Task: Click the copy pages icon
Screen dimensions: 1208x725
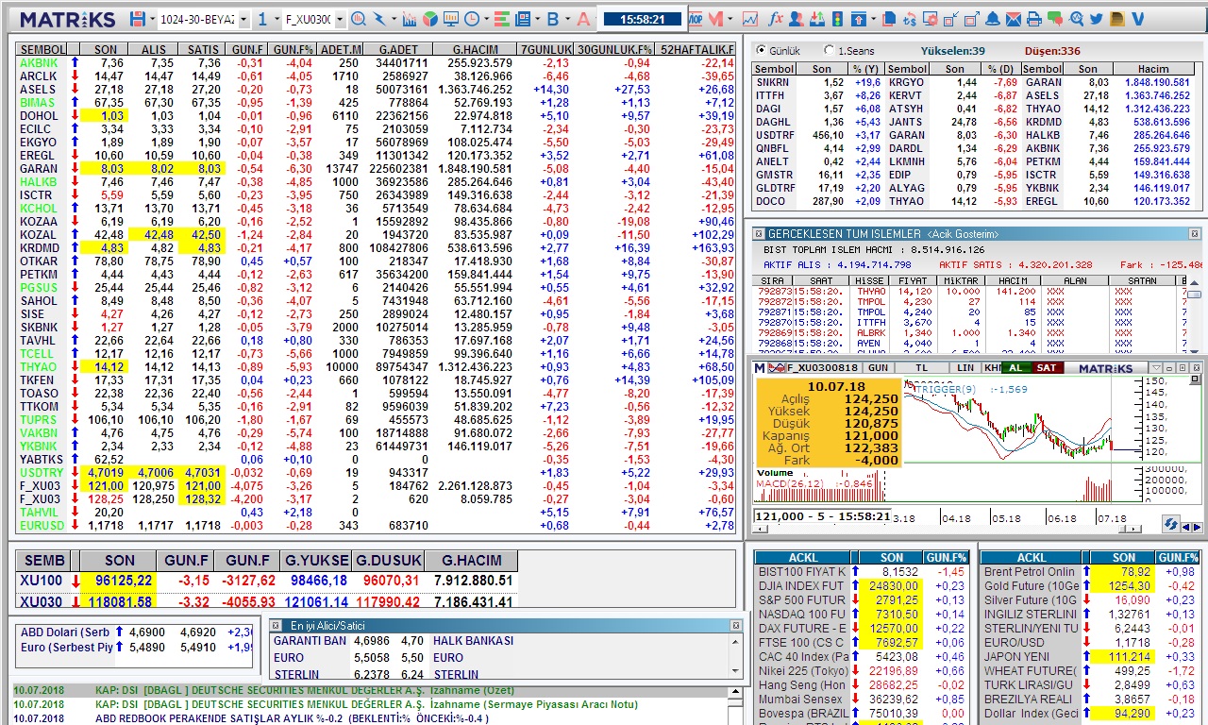Action: click(889, 19)
